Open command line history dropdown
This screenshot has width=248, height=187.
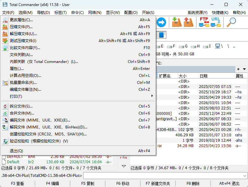(245, 176)
